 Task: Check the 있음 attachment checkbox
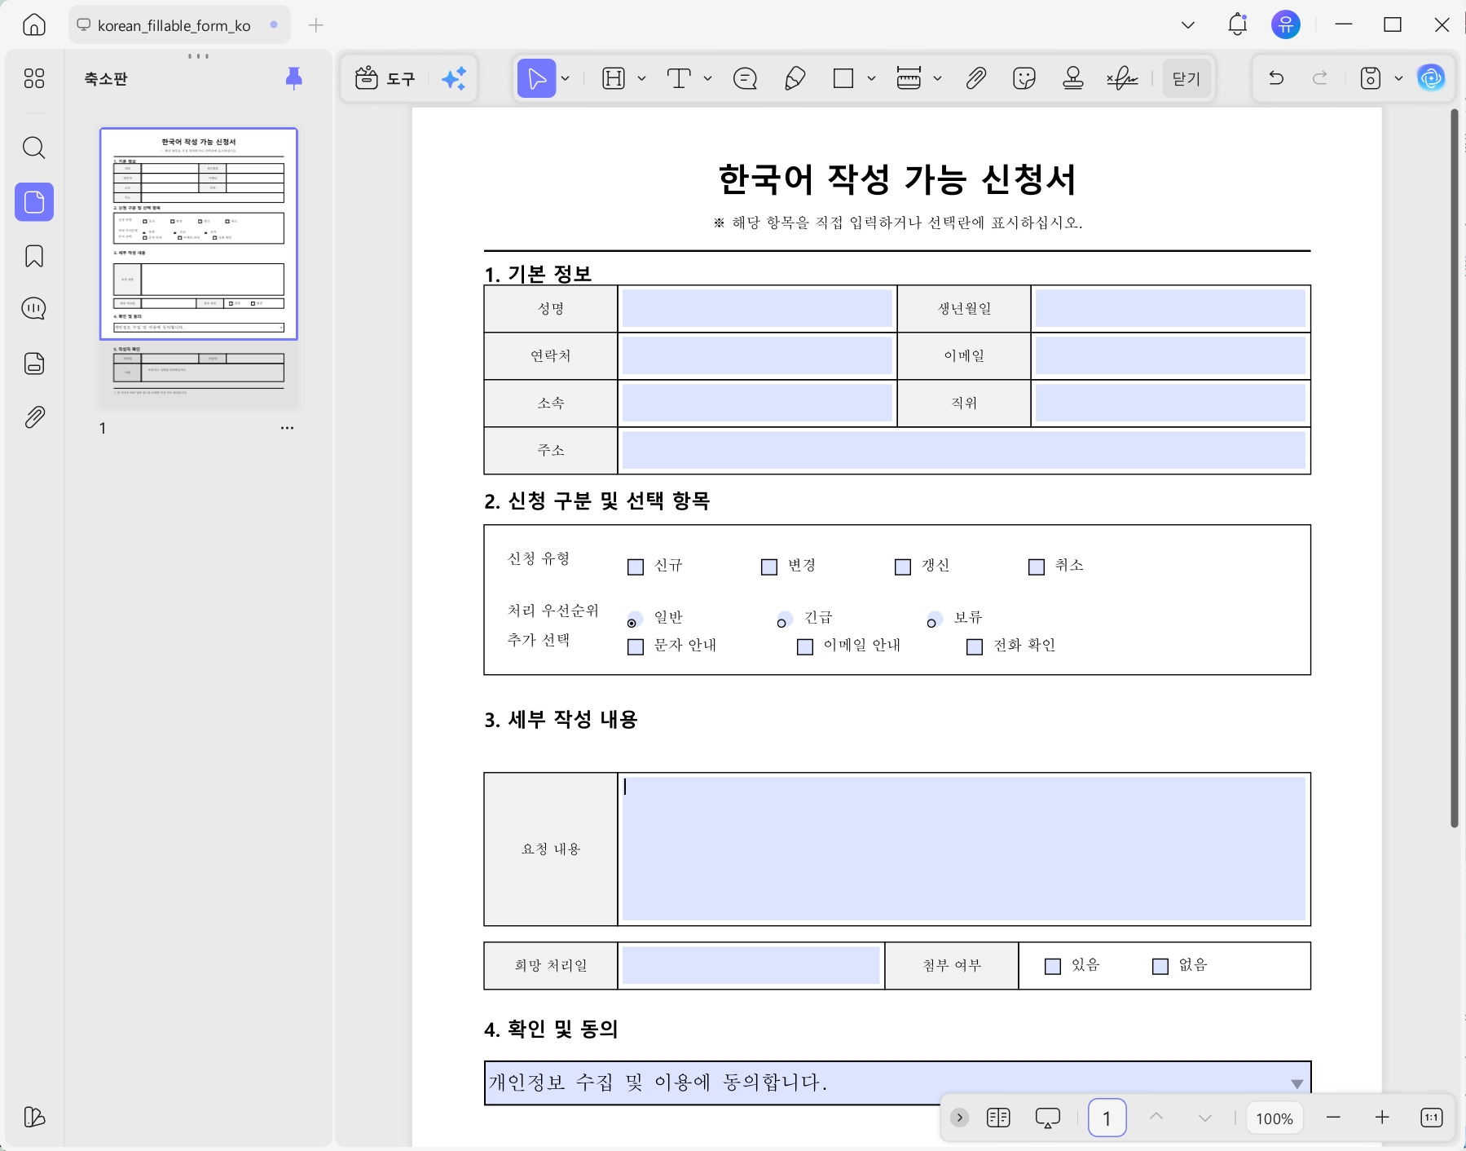point(1053,966)
